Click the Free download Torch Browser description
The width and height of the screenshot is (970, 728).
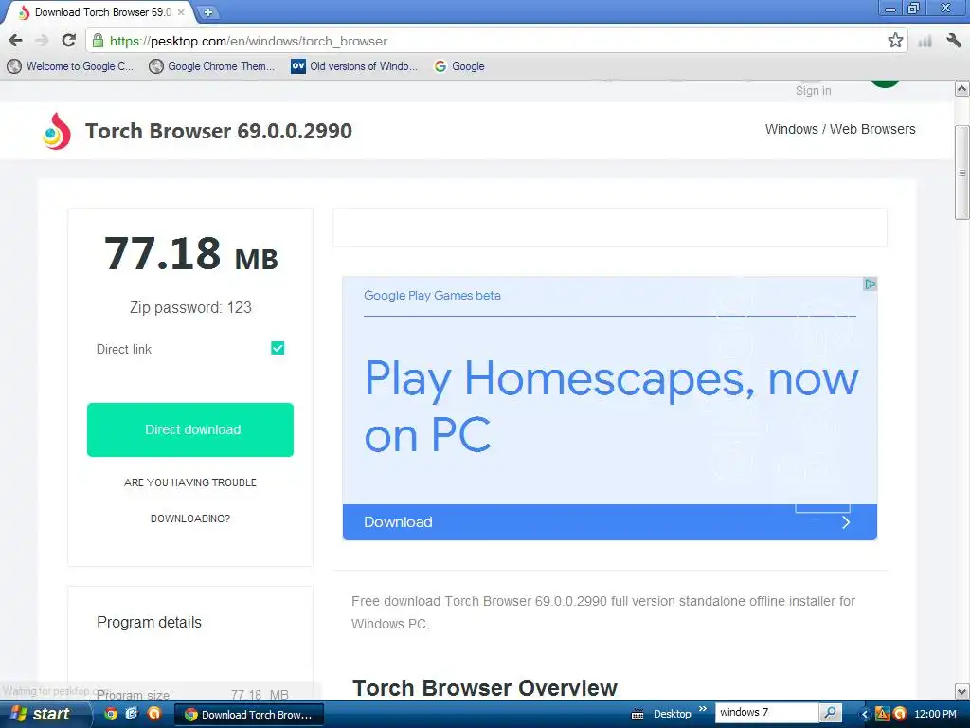coord(603,612)
